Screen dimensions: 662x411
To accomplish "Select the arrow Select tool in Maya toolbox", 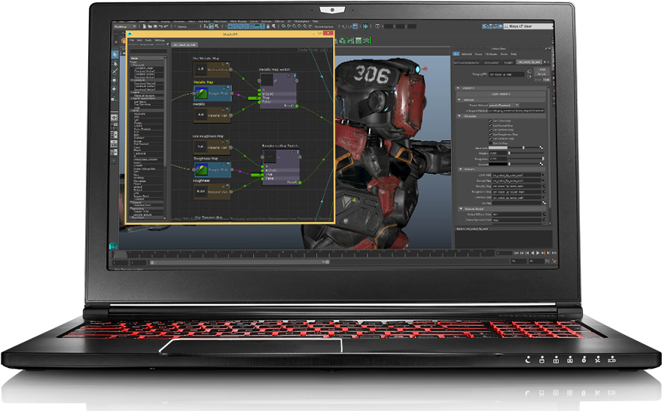I will point(114,55).
